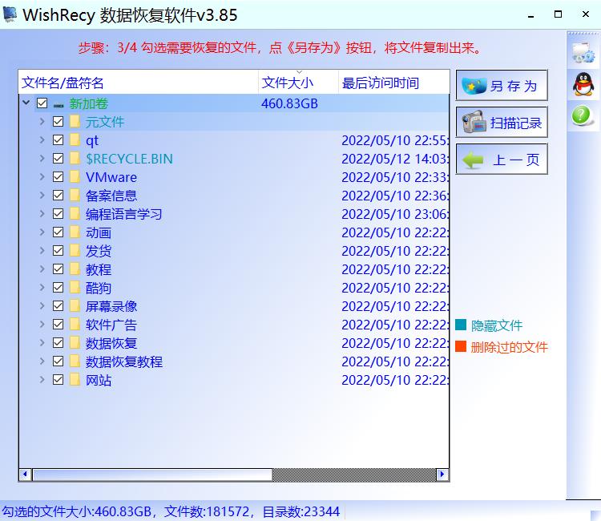Uncheck the 备案信息 checkbox
601x521 pixels.
tap(58, 195)
